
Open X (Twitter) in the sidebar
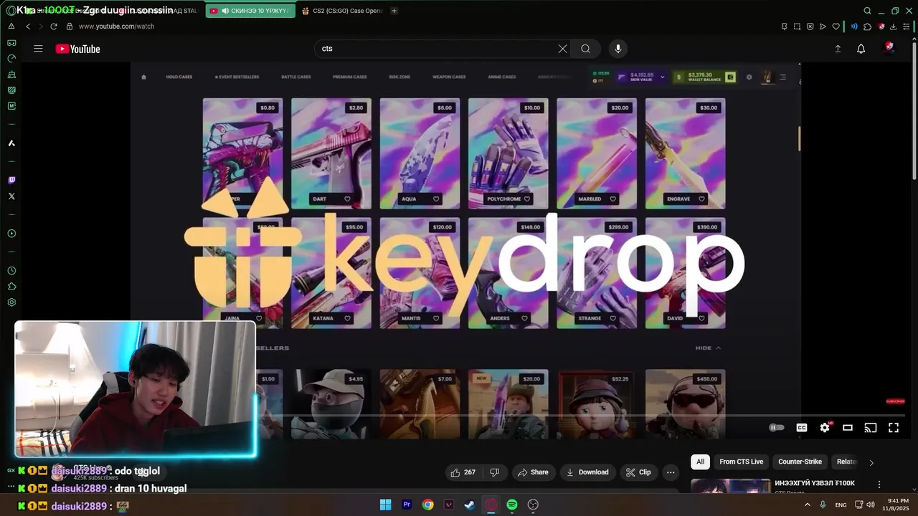click(11, 196)
